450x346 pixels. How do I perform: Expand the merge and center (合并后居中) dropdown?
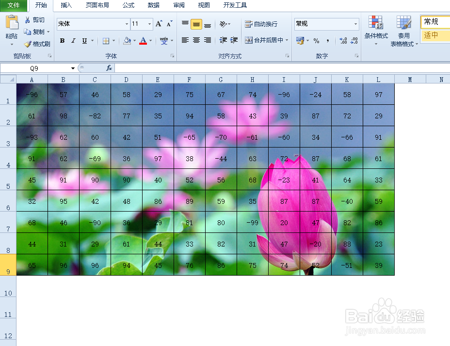point(286,41)
